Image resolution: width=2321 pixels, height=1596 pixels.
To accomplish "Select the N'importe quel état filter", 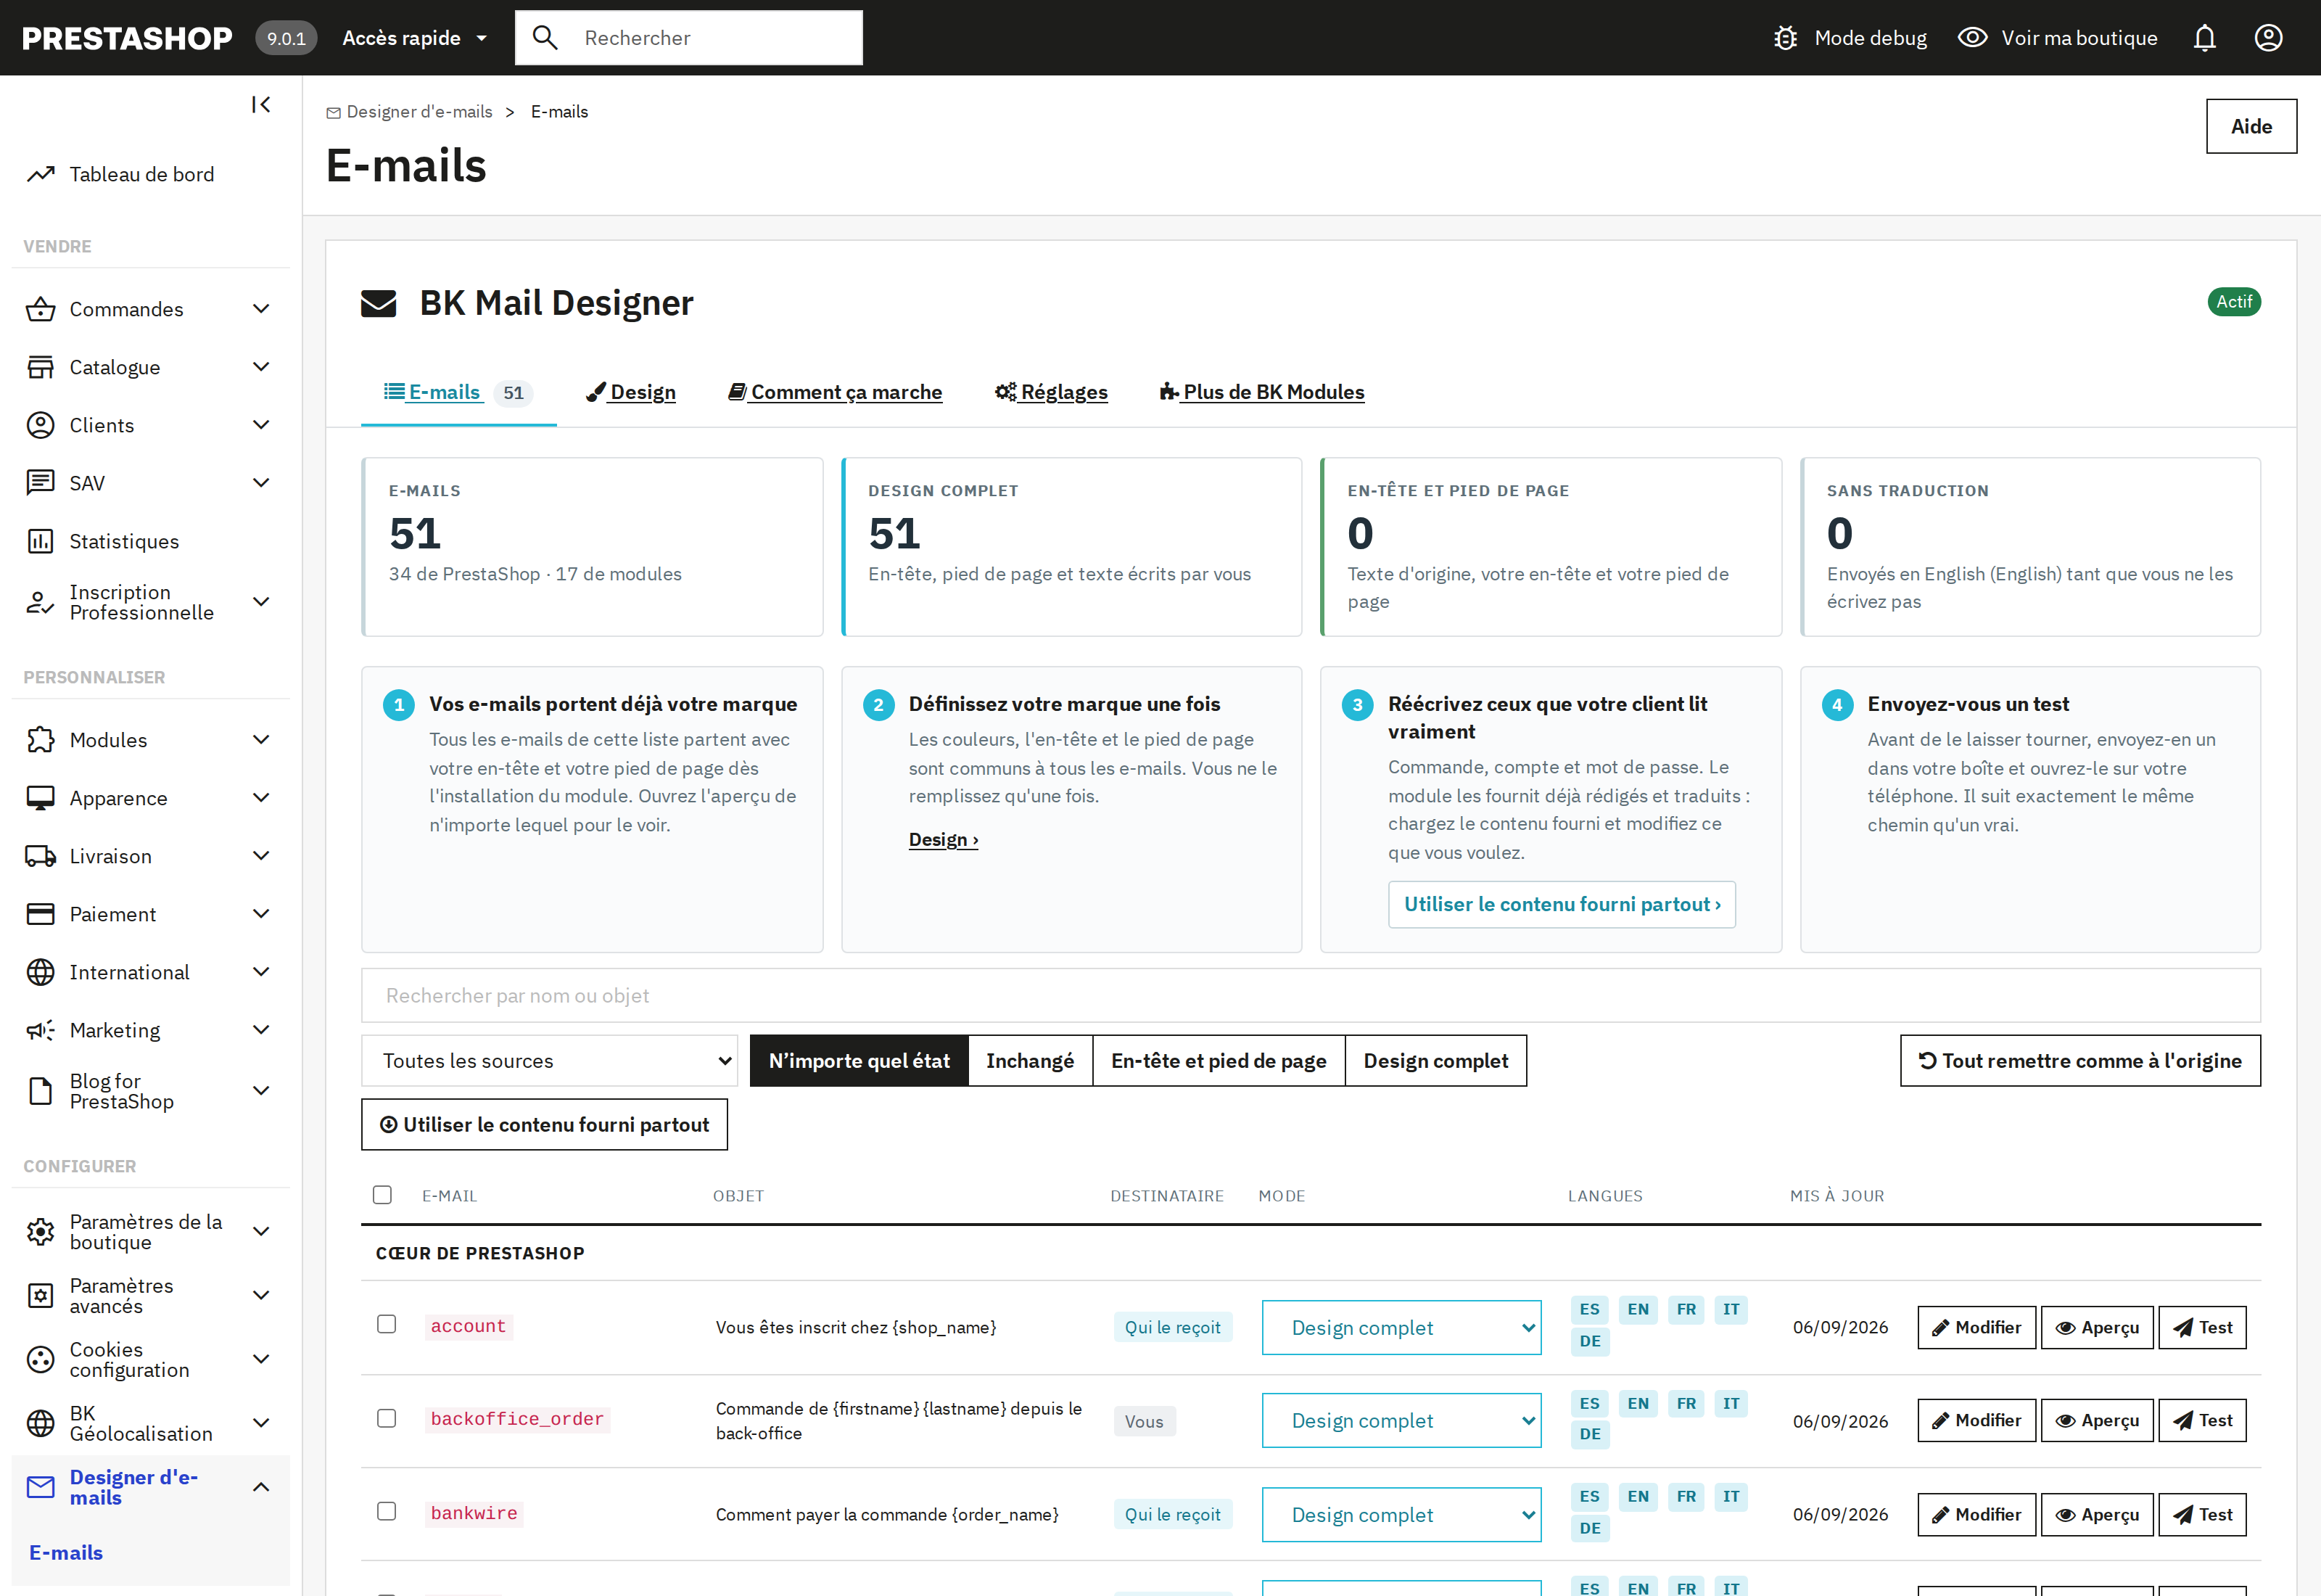I will (x=859, y=1061).
